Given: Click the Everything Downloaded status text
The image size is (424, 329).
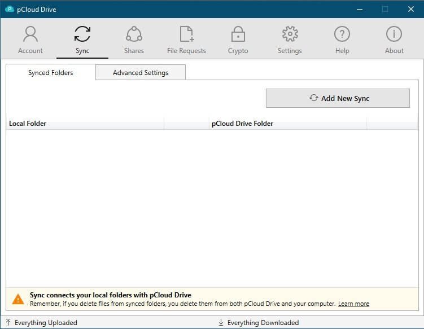Looking at the screenshot, I should click(x=263, y=323).
